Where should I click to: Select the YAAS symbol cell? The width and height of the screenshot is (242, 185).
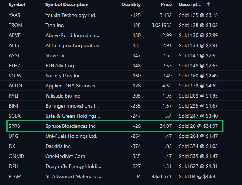(14, 15)
